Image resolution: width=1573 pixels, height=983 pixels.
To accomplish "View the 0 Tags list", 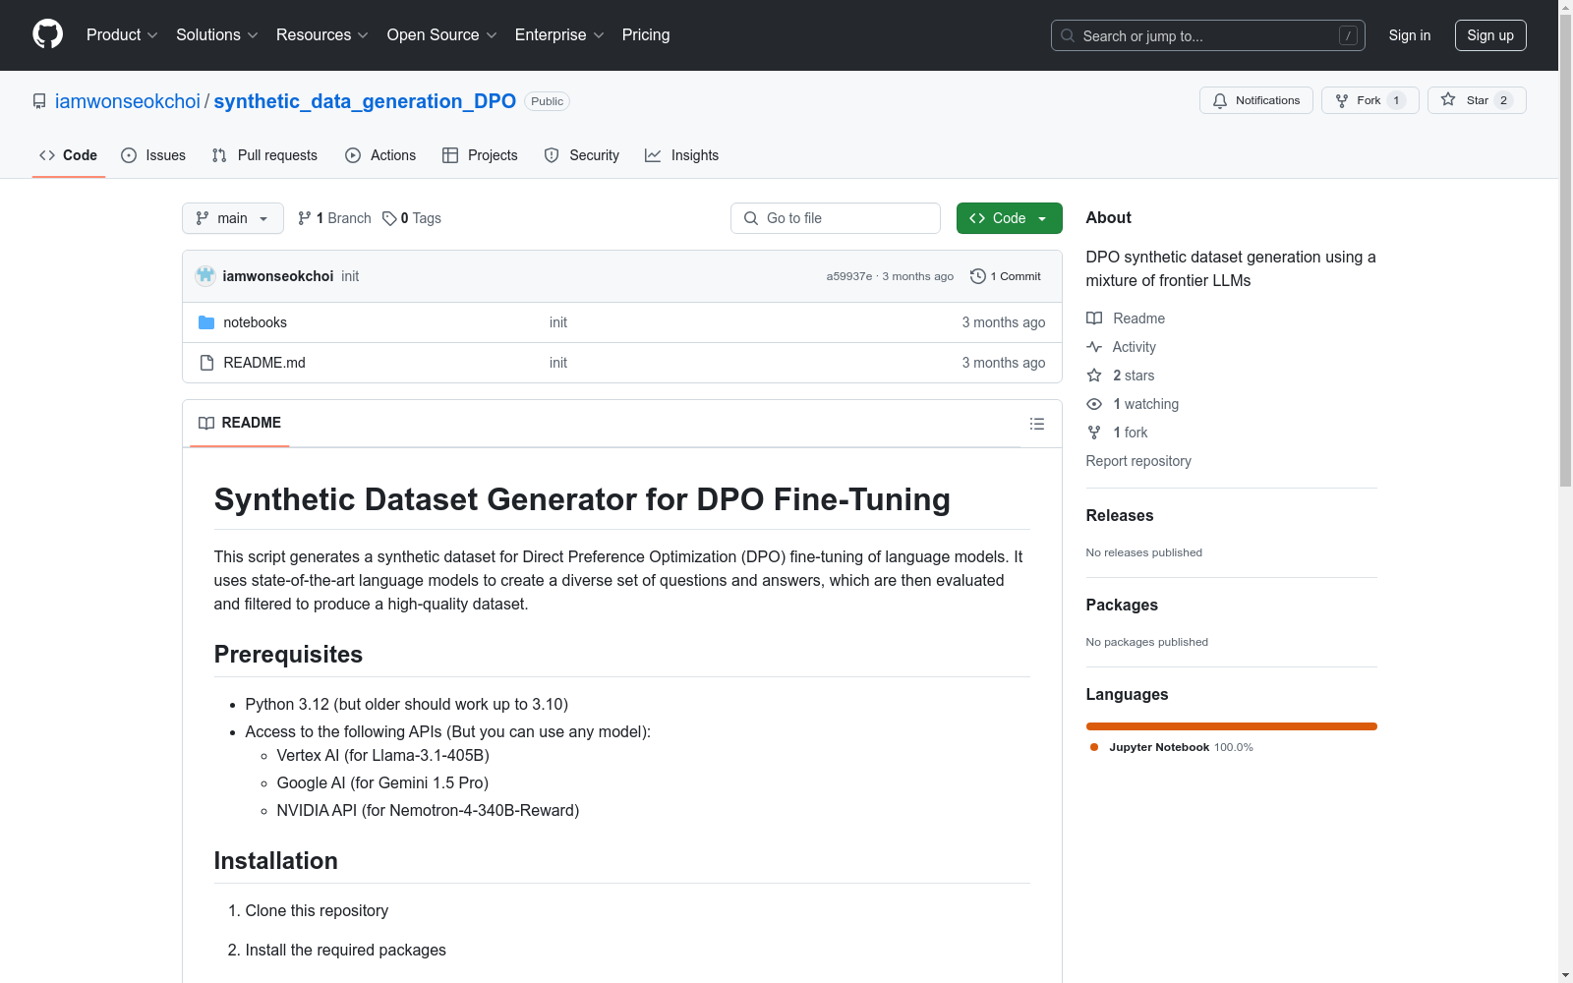I will 412,218.
